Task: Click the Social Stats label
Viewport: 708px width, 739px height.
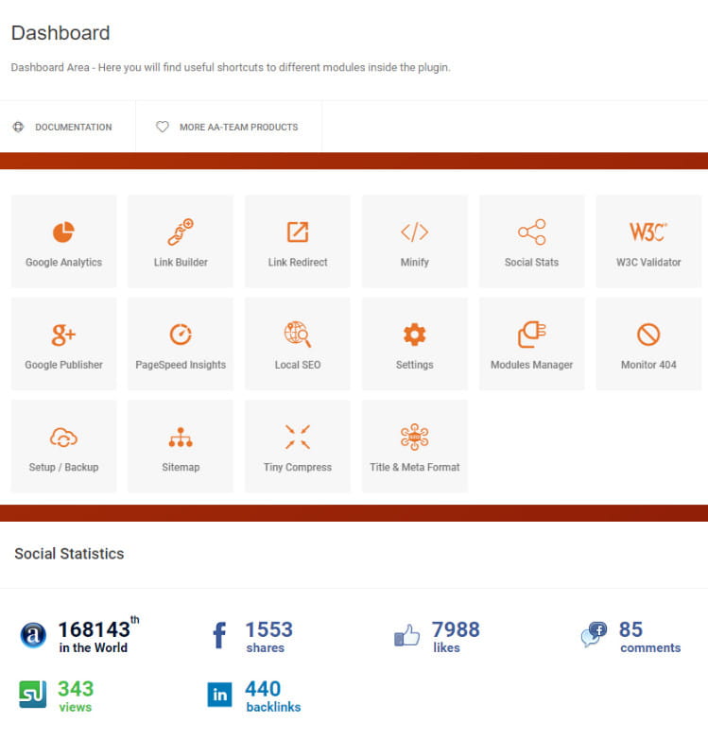Action: (531, 262)
